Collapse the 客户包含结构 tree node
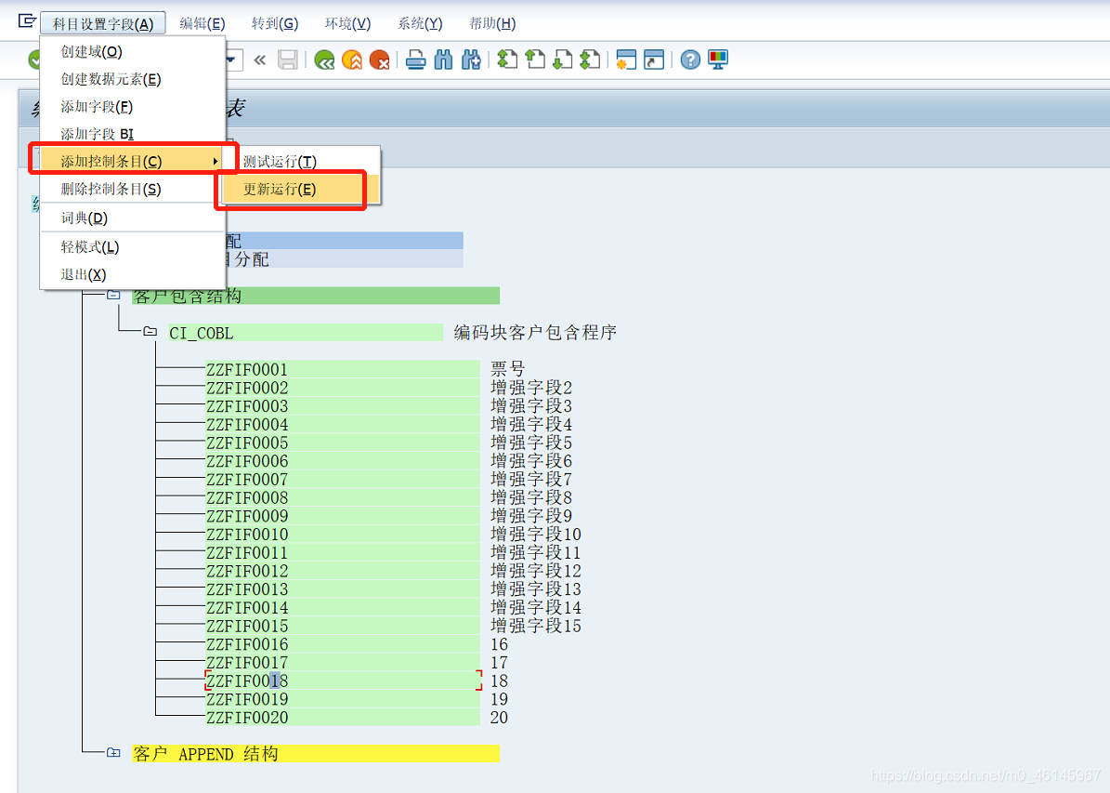The image size is (1110, 793). [112, 294]
